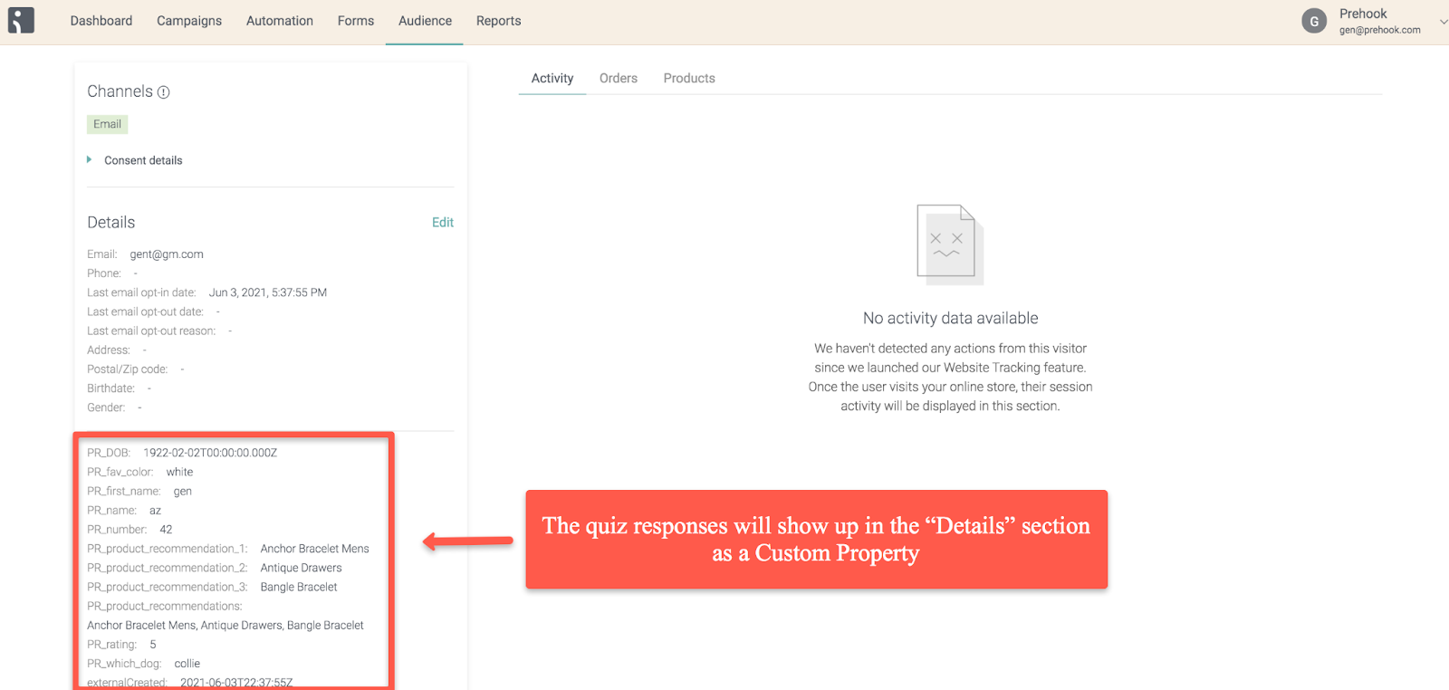The image size is (1449, 690).
Task: Click the no-activity document illustration
Action: coord(950,244)
